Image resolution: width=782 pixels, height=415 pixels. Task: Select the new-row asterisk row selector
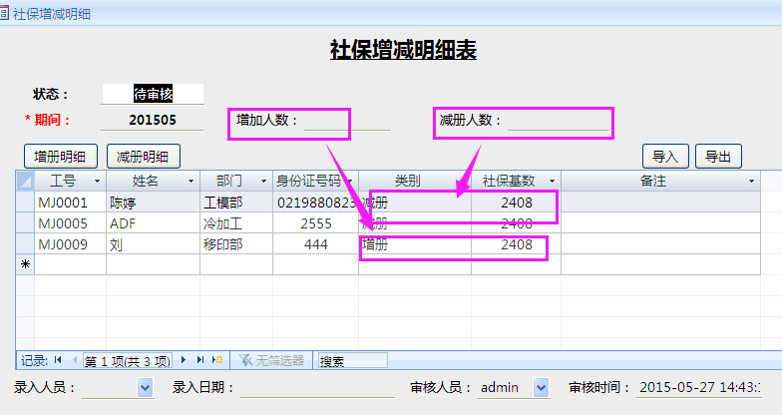click(x=25, y=264)
